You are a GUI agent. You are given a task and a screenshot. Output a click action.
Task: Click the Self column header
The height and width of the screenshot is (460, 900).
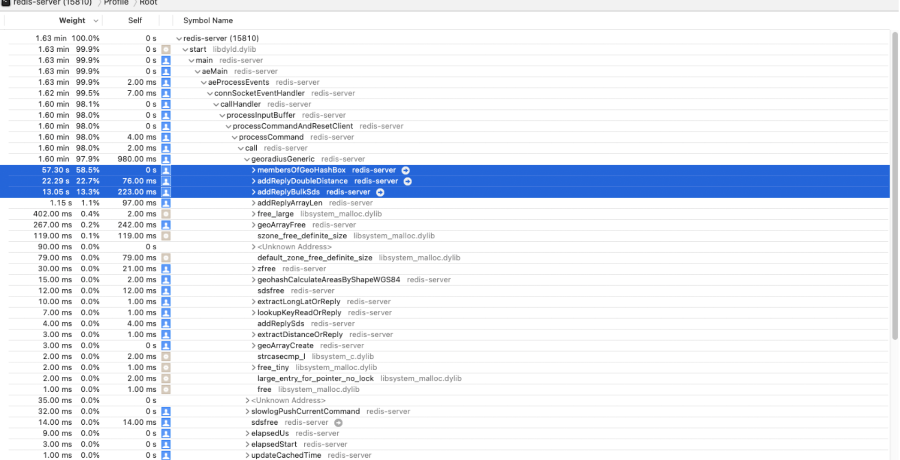coord(135,21)
